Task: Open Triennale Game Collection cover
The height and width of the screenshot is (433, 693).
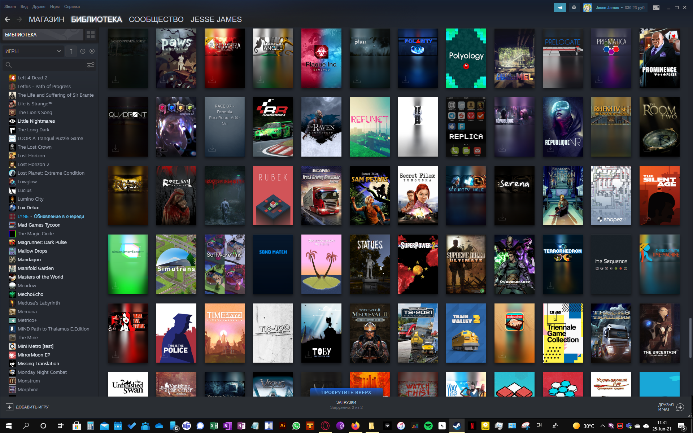Action: [563, 333]
